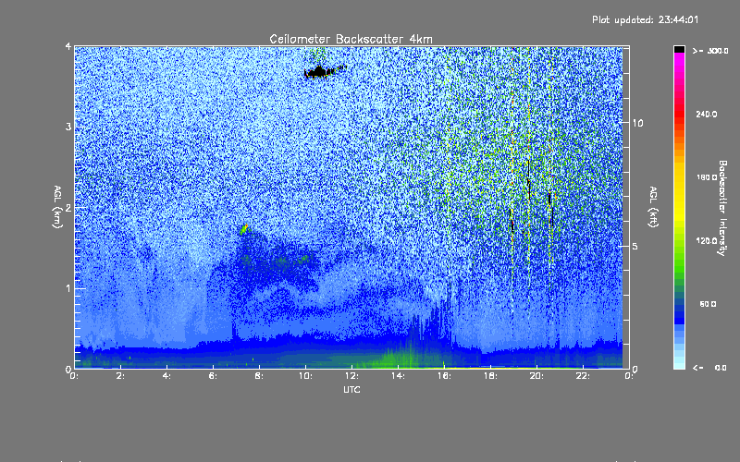The image size is (740, 462).
Task: Click the '120.0' colorbar label
Action: pyautogui.click(x=707, y=240)
